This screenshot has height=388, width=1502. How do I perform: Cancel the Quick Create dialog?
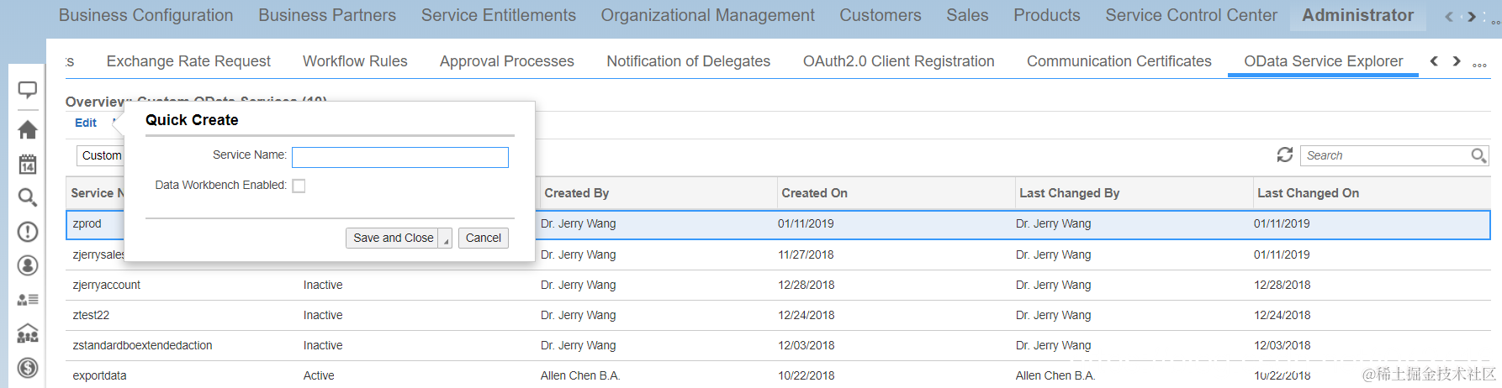483,239
